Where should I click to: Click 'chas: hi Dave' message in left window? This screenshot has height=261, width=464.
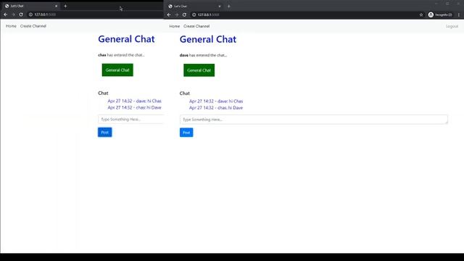click(134, 108)
